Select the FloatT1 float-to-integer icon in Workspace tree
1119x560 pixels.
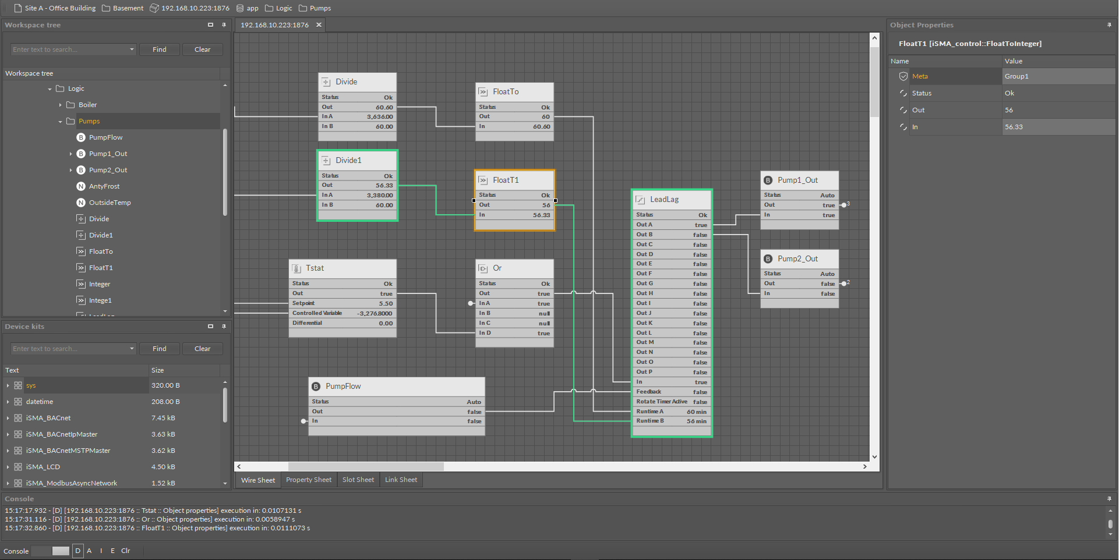pos(81,268)
